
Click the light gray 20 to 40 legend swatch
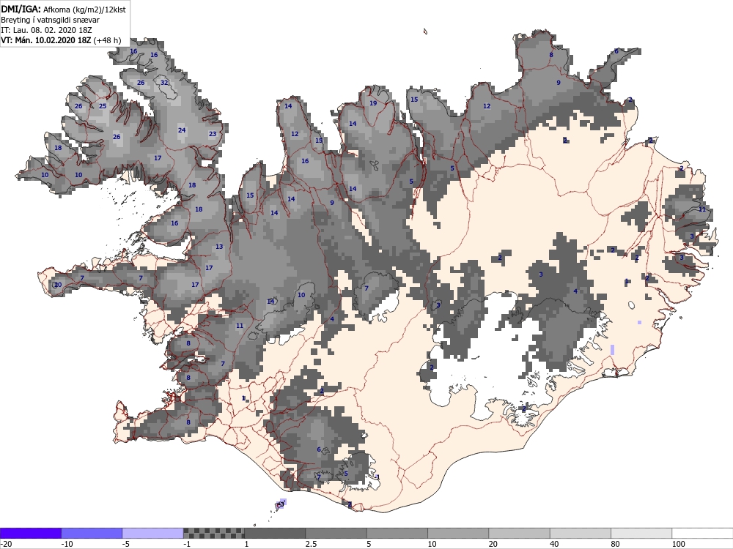tap(520, 533)
